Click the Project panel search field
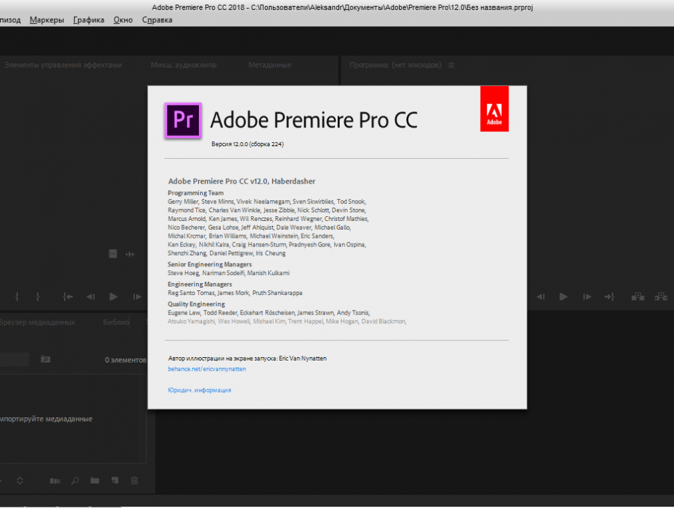Viewport: 674px width, 508px height. 14,359
